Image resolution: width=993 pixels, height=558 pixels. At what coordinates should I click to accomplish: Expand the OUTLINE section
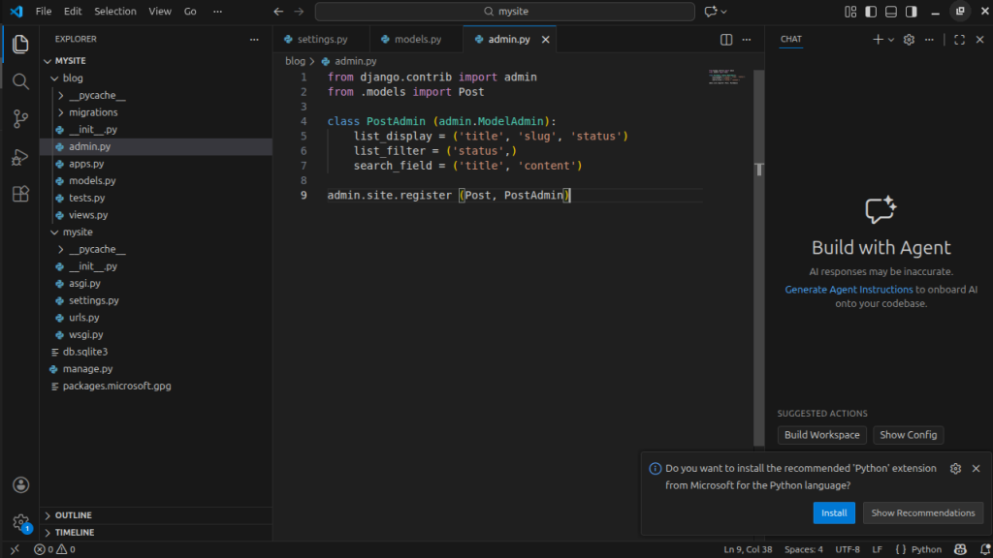[x=74, y=515]
